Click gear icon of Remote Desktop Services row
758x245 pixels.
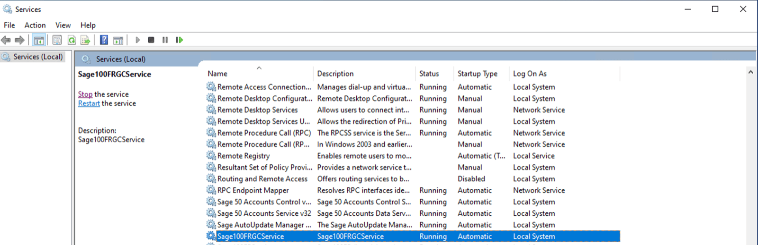click(x=211, y=110)
